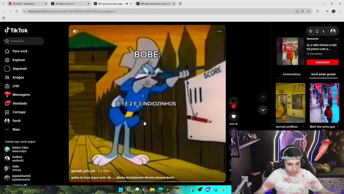This screenshot has width=344, height=194.
Task: Open the sponsored ad's three-dot menu
Action: pos(337,39)
